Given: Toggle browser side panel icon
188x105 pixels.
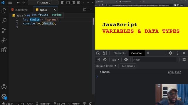Looking at the screenshot, I should click(175, 5).
